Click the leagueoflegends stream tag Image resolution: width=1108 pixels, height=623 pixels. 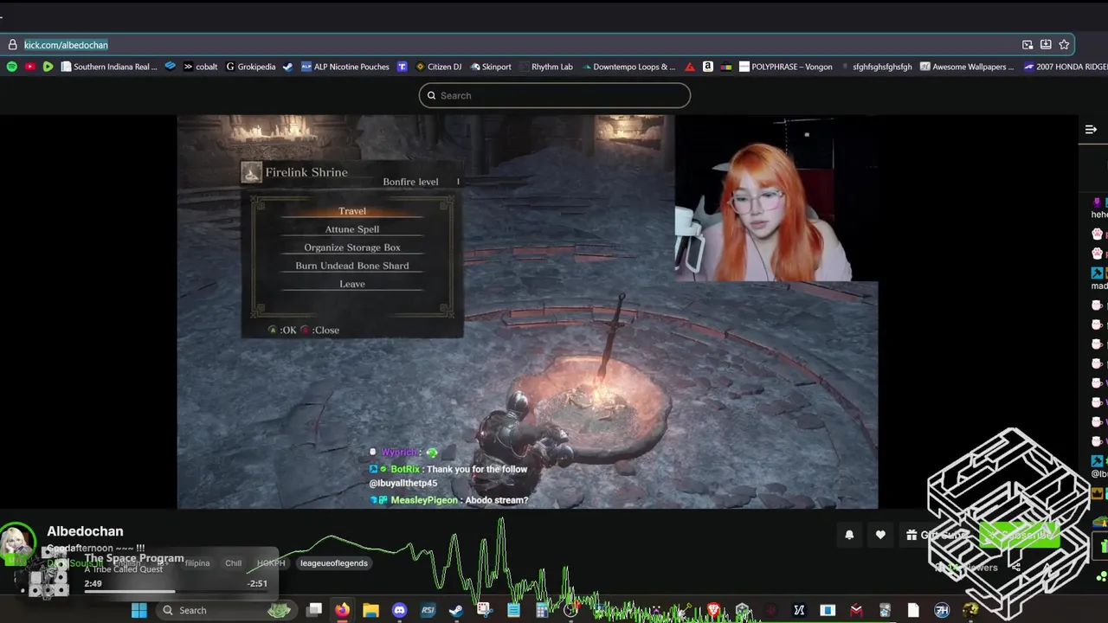333,563
